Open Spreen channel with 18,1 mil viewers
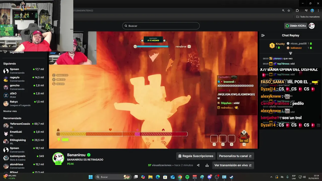Screen dimensions: 322x181 point(24,150)
